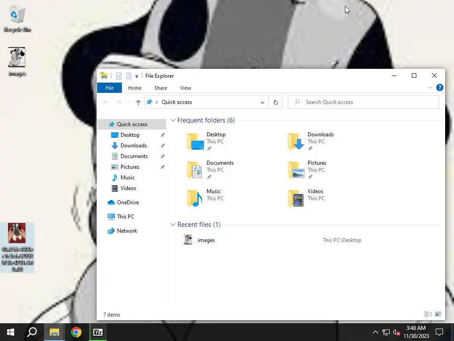Maximize the File Explorer window

coord(414,75)
